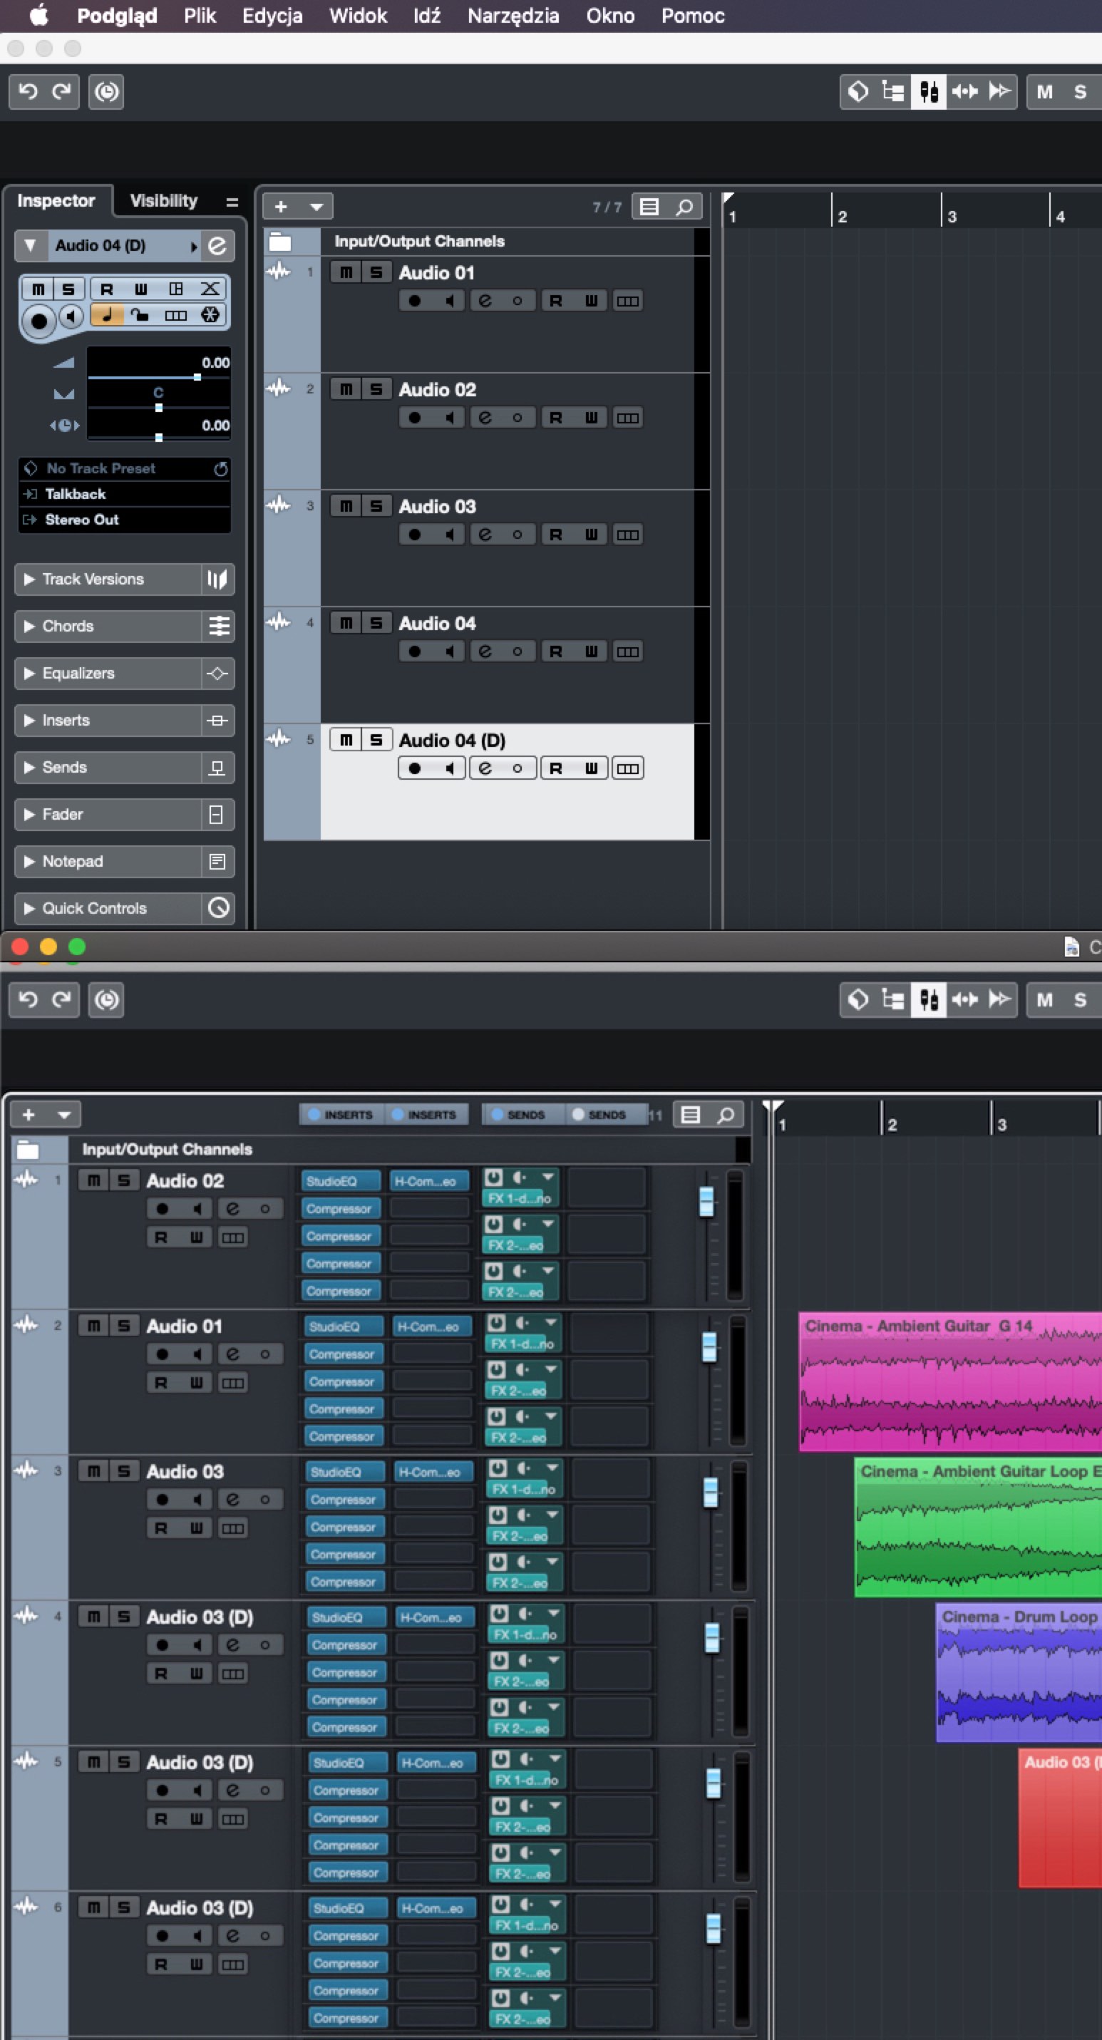
Task: Click the Track Versions icon in Inspector
Action: click(x=217, y=579)
